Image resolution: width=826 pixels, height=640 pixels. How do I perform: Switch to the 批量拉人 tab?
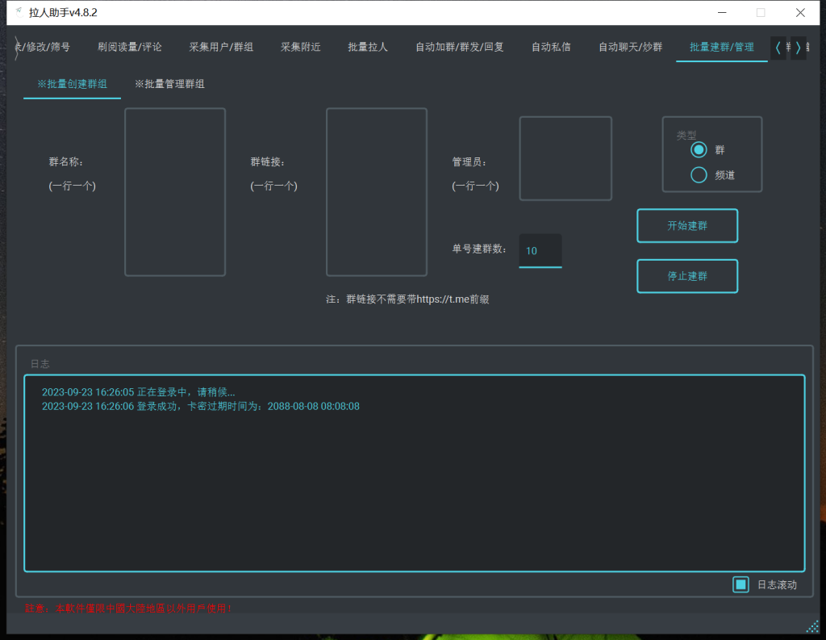pyautogui.click(x=367, y=47)
